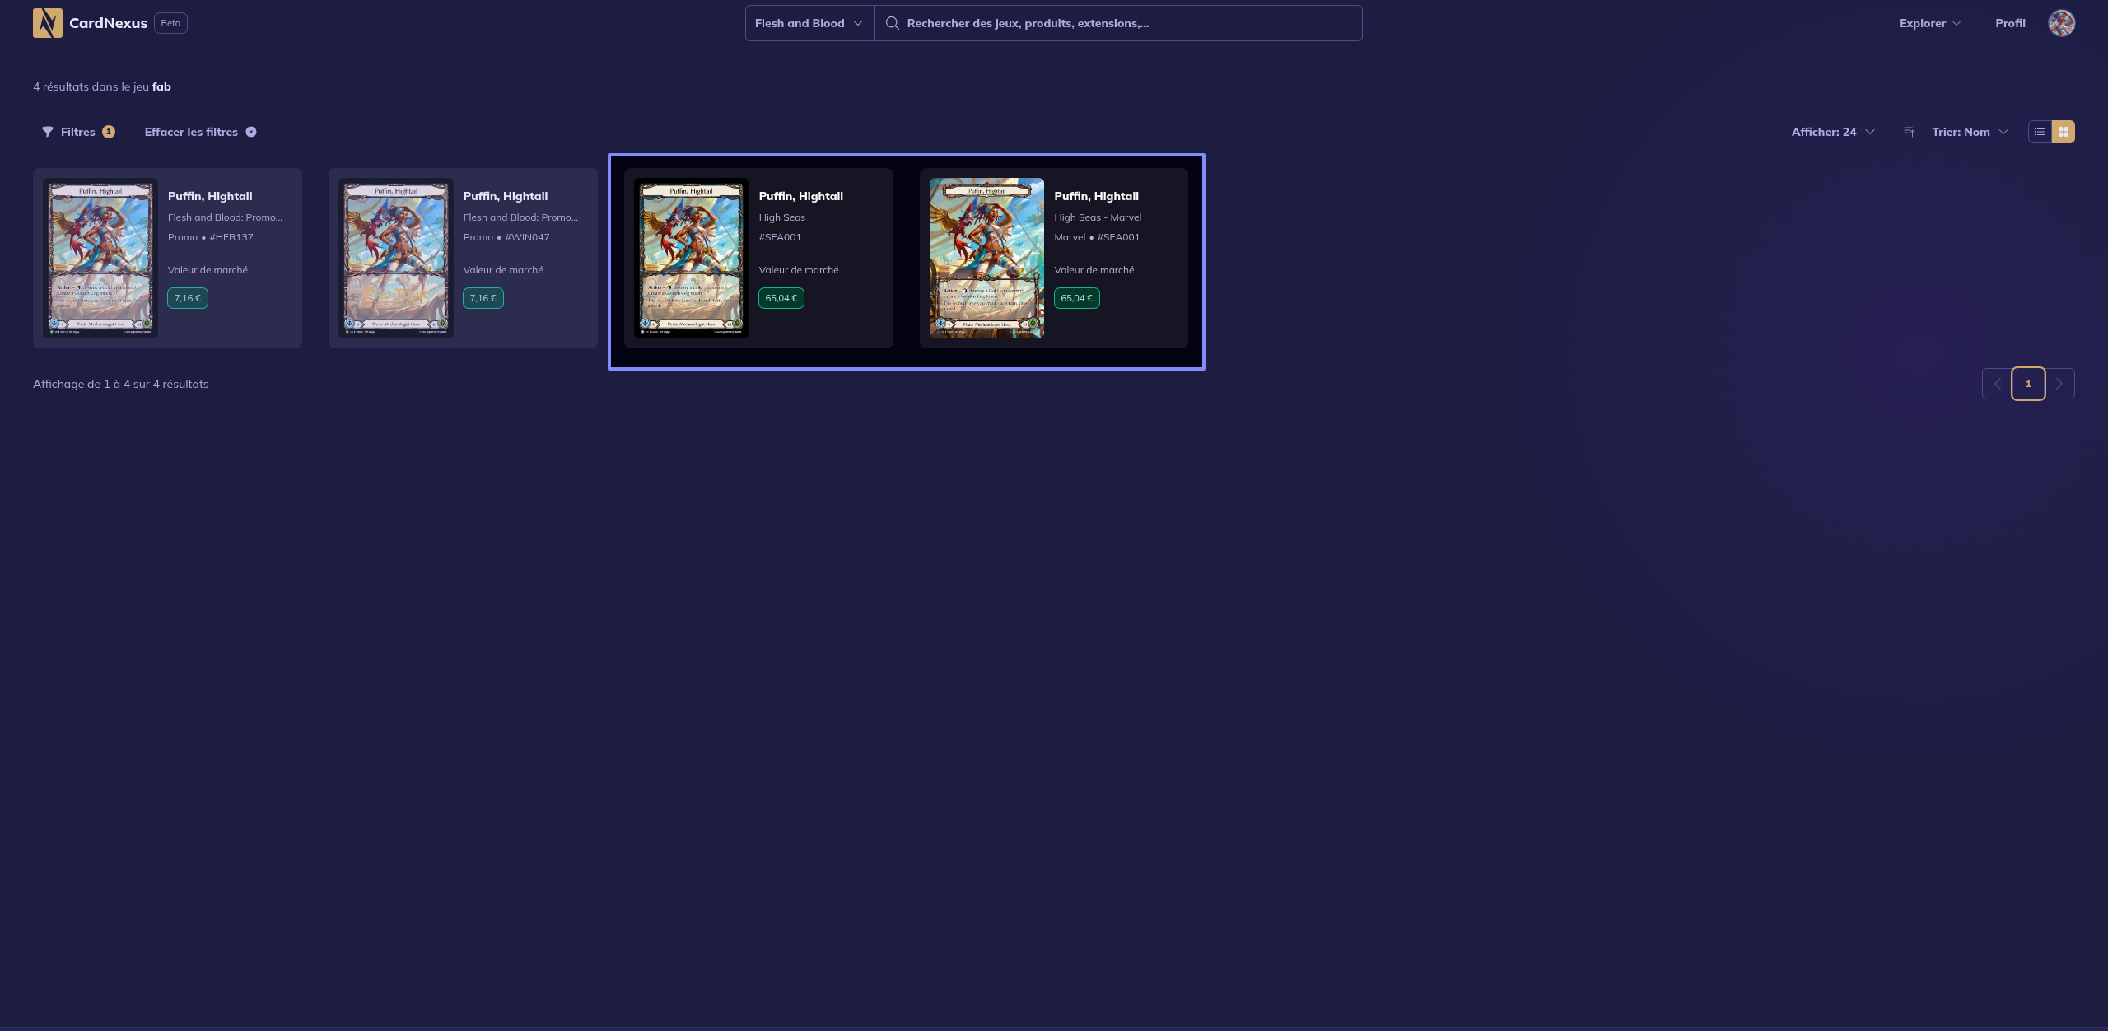Switch to grid view layout
The height and width of the screenshot is (1031, 2108).
[2063, 132]
